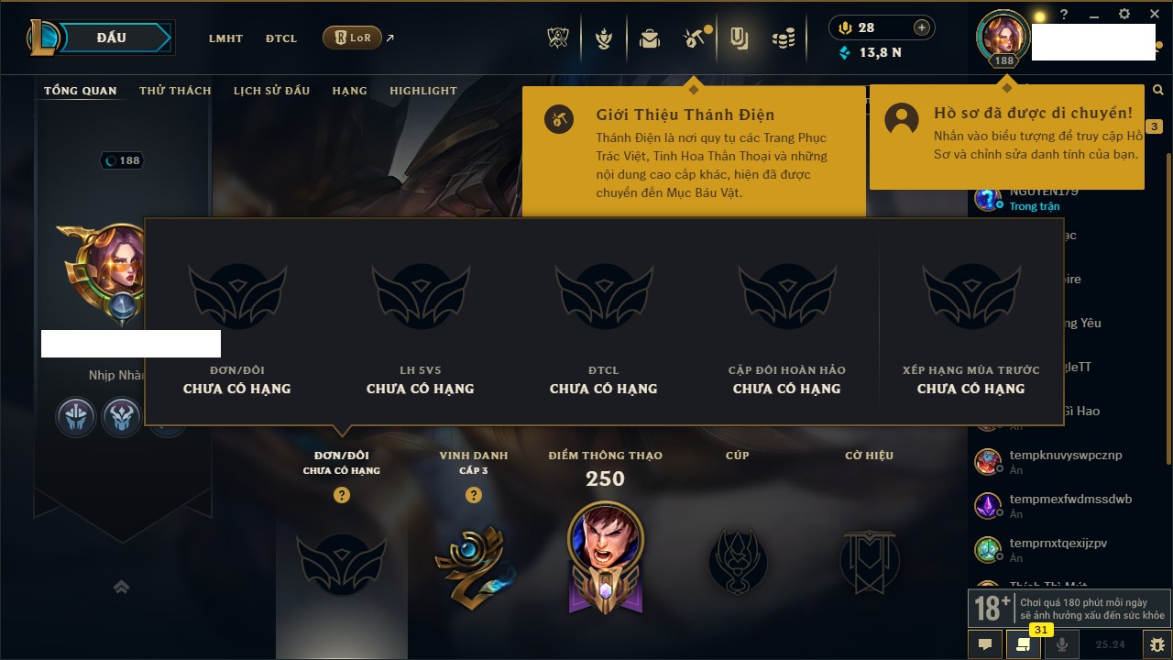Open the Collection backpack icon
The height and width of the screenshot is (660, 1173).
pos(650,38)
